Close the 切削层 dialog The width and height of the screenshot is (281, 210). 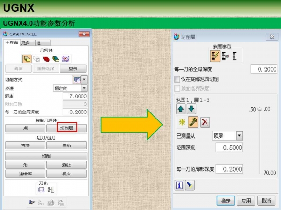click(x=272, y=36)
